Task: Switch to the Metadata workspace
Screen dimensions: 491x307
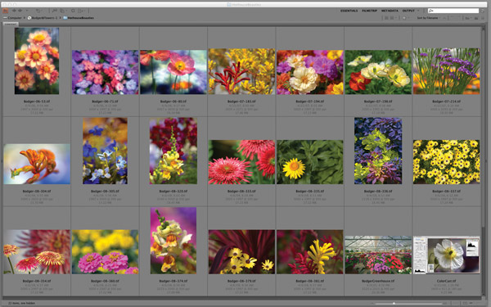Action: coord(390,11)
